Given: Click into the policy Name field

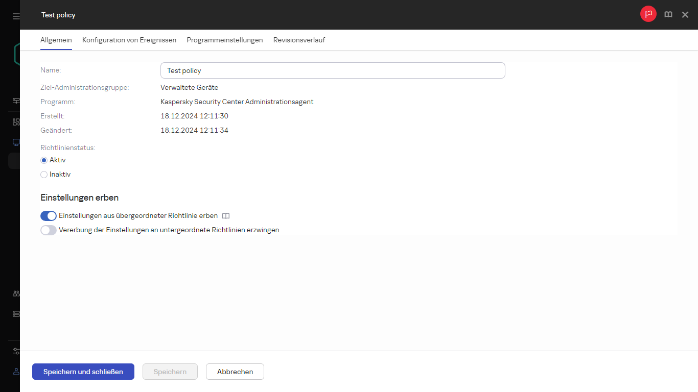Looking at the screenshot, I should 332,70.
